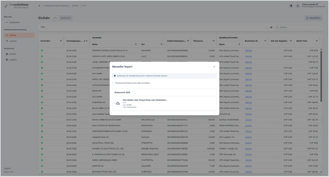Click the finesolutions logo
Image resolution: width=329 pixels, height=177 pixels.
coord(16,6)
